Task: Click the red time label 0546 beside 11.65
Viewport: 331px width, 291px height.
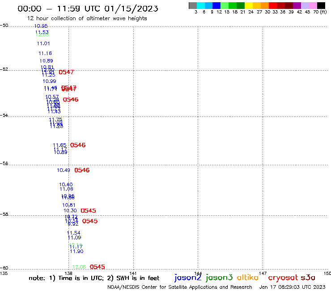Action: pos(78,145)
